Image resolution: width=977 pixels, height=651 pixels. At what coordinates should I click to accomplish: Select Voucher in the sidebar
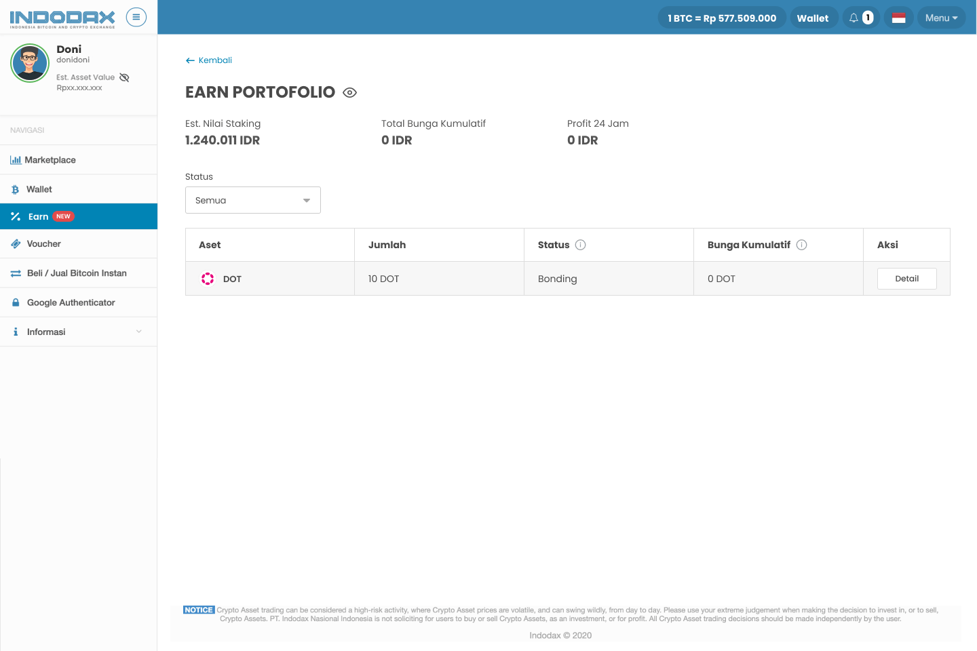click(44, 243)
